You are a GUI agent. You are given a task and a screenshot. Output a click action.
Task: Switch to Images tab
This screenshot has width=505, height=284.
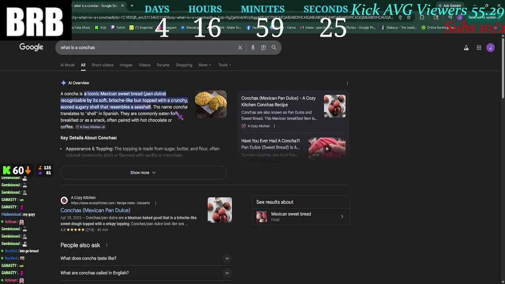(126, 65)
